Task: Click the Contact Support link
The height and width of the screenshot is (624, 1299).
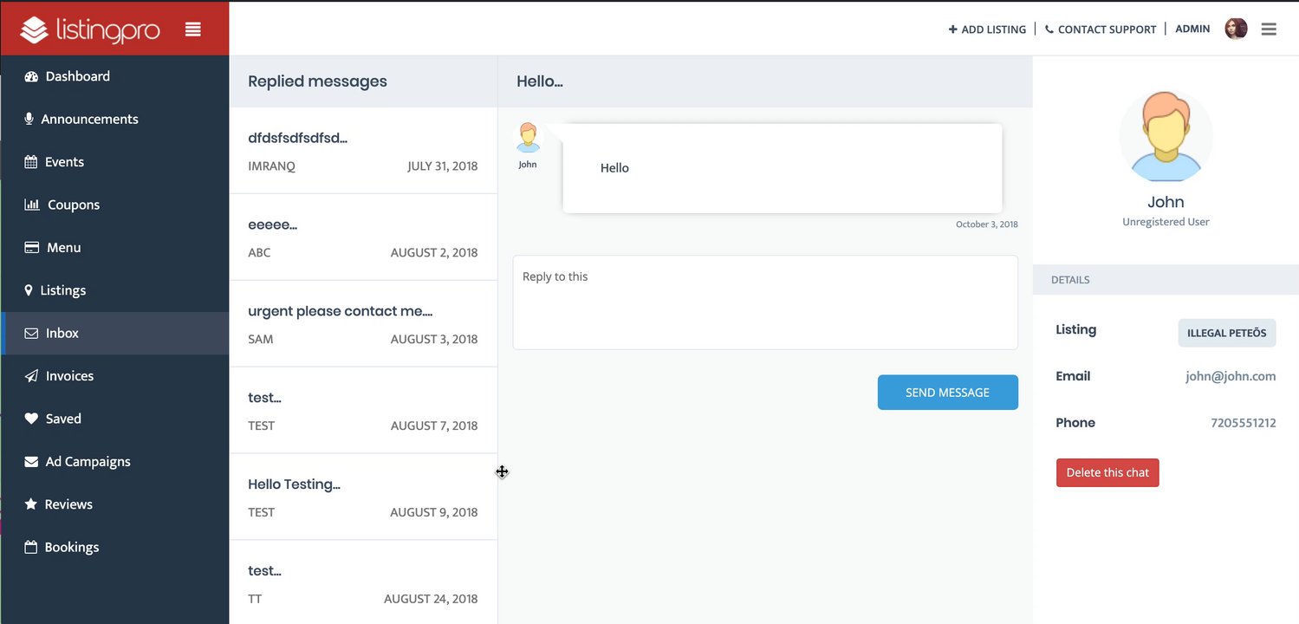Action: (x=1101, y=29)
